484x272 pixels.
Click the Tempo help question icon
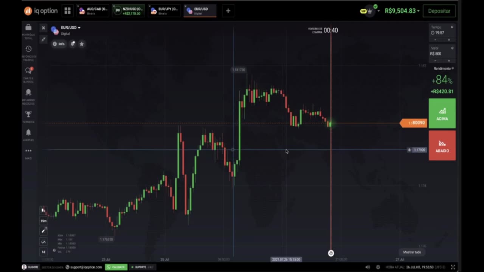452,27
